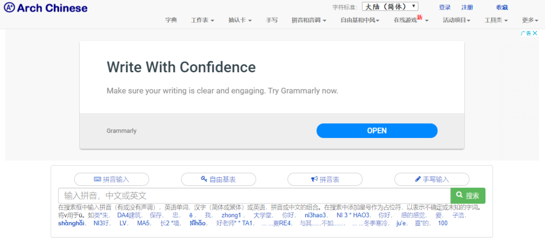
Task: Click the Arch Chinese logo
Action: [x=45, y=7]
